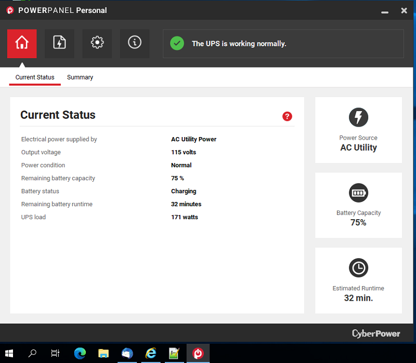Open the Settings gear icon
Viewport: 416px width, 363px height.
click(97, 43)
